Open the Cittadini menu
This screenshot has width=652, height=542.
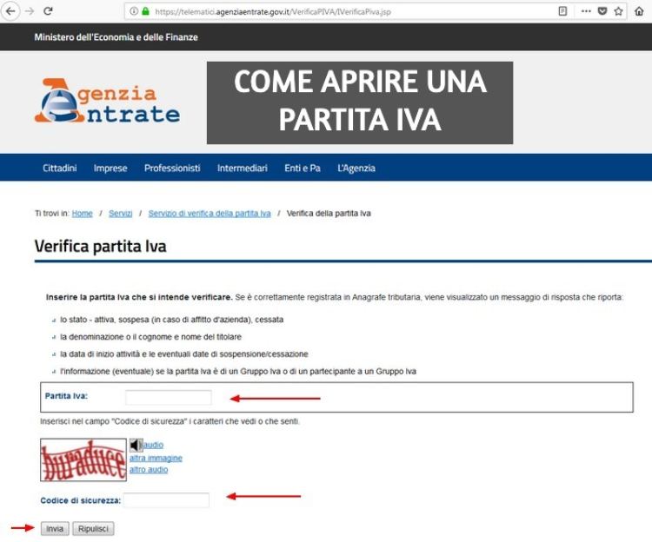pyautogui.click(x=60, y=169)
